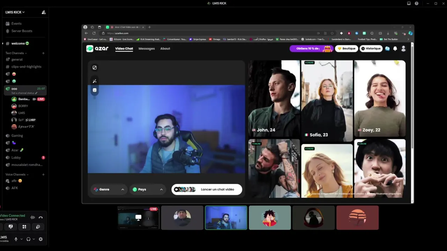Select the Luffy avatar participant tile
The width and height of the screenshot is (447, 251).
click(x=270, y=218)
